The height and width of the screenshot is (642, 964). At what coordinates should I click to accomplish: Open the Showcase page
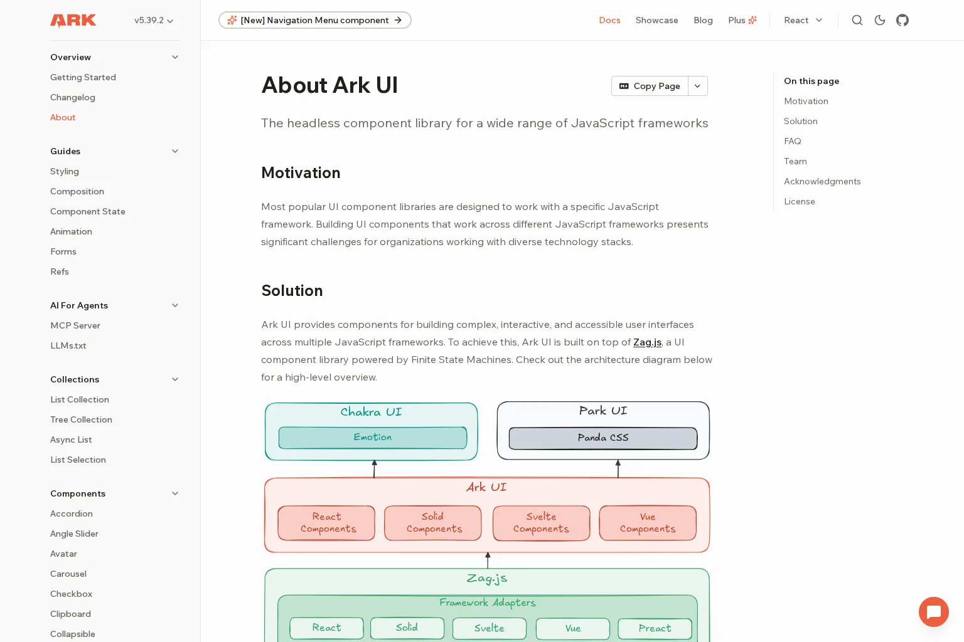(x=656, y=20)
